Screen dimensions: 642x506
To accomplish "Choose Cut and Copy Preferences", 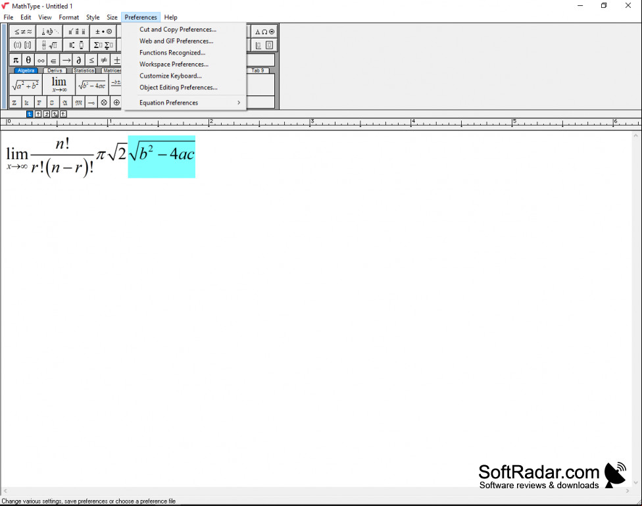I will pyautogui.click(x=185, y=30).
